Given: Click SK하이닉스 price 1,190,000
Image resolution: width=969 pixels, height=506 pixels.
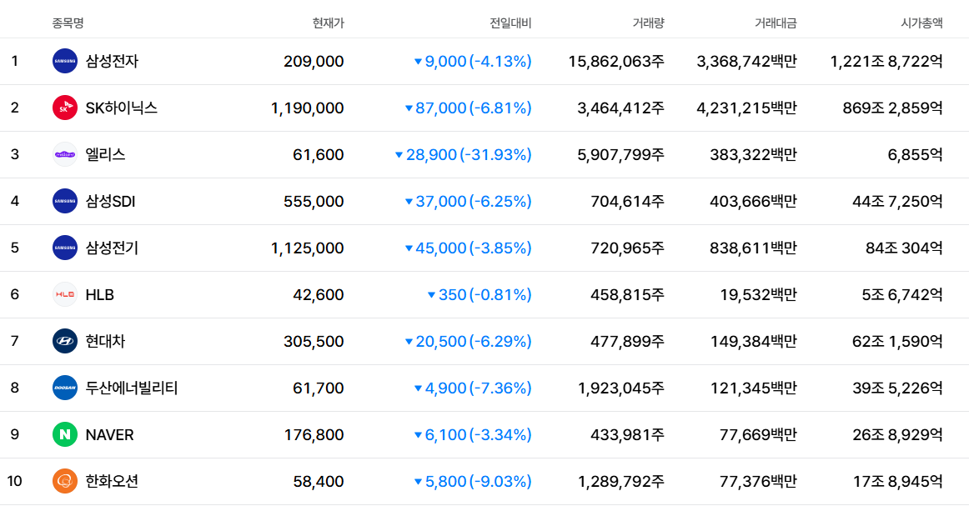Looking at the screenshot, I should coord(307,108).
